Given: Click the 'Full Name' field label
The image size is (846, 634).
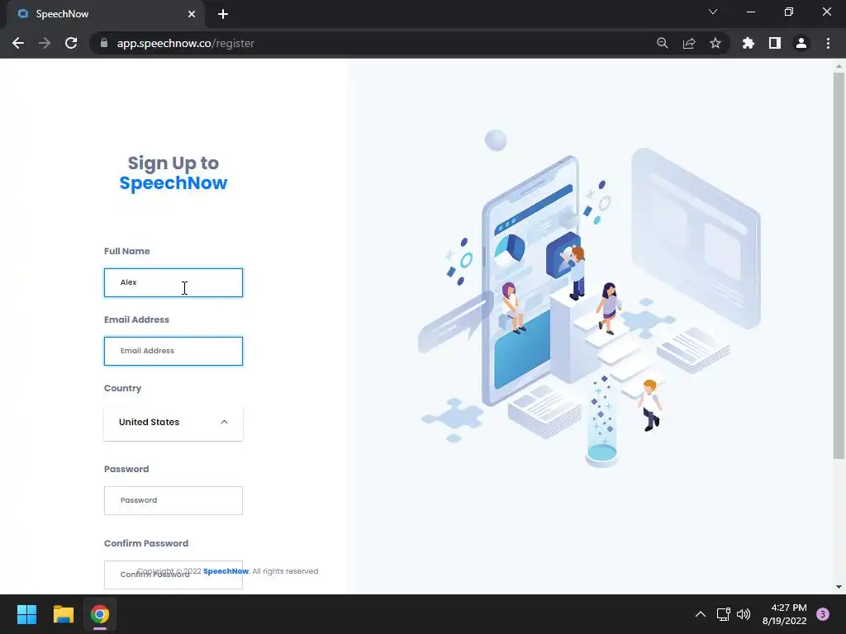Looking at the screenshot, I should pos(126,251).
